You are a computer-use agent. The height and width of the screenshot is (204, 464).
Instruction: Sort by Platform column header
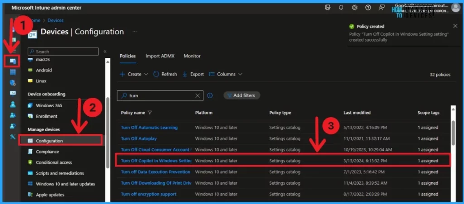point(203,113)
